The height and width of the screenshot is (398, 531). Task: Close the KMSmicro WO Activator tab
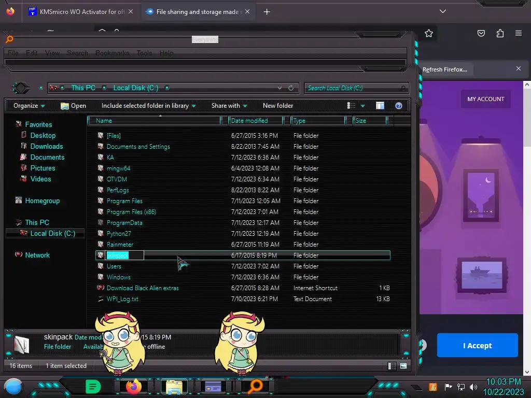pos(131,11)
